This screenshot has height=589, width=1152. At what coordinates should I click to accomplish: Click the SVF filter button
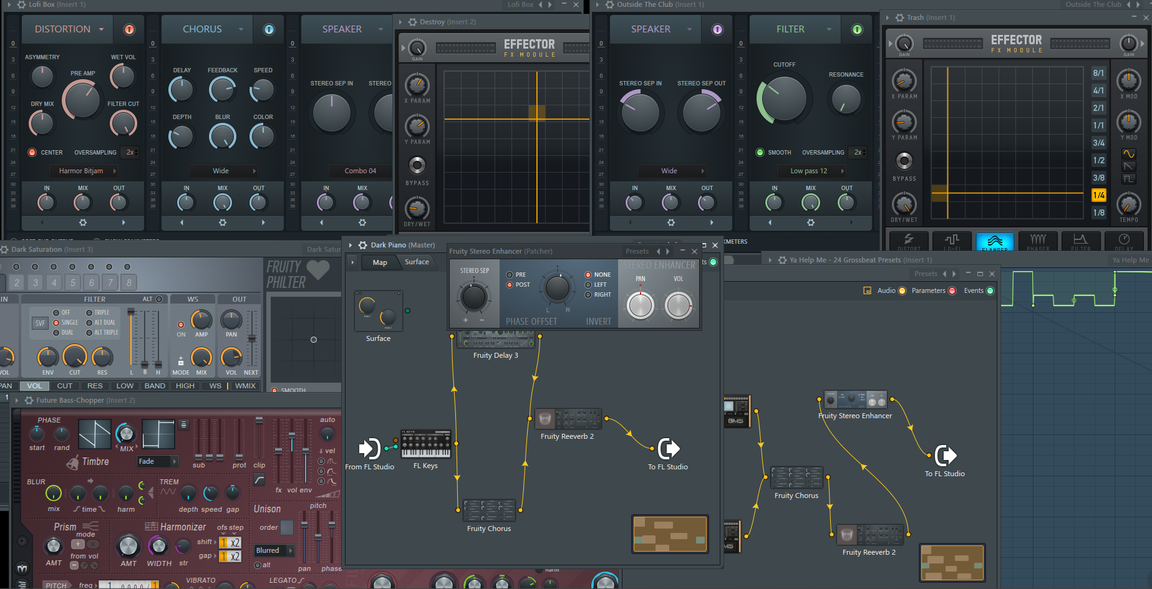pos(40,323)
